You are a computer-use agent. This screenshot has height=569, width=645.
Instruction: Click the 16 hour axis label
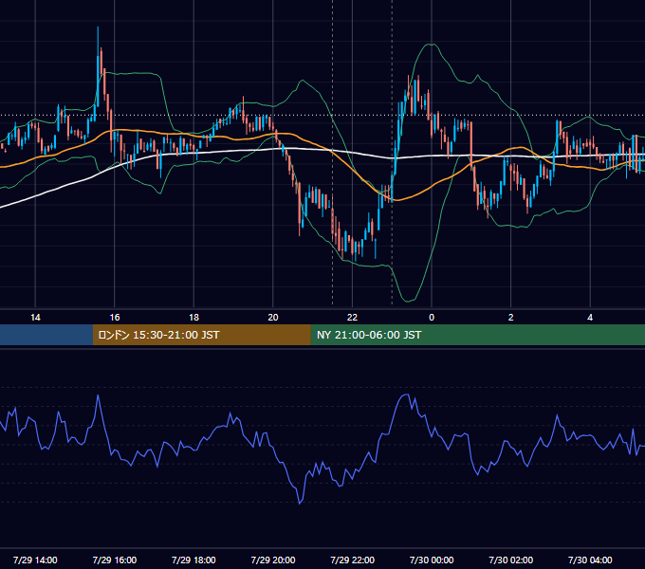[115, 318]
